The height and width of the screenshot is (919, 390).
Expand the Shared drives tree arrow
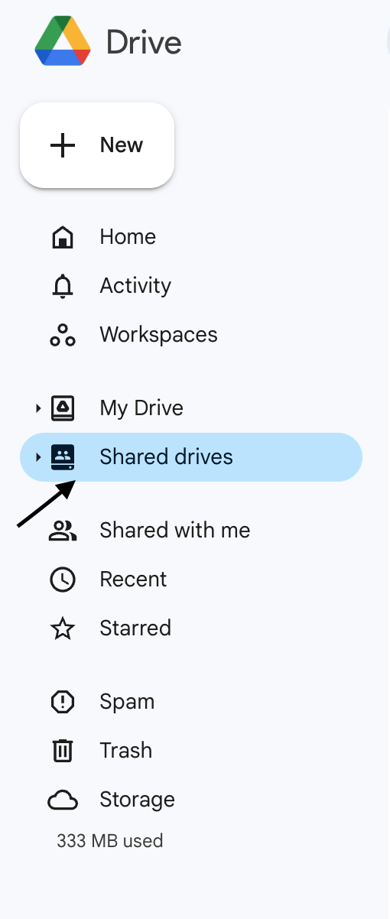[x=37, y=457]
